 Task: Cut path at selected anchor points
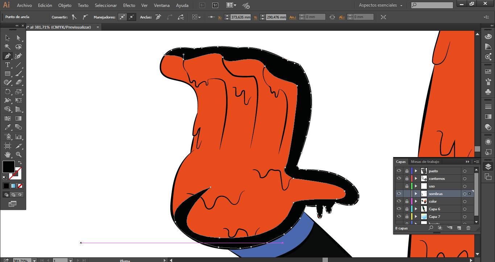(181, 17)
